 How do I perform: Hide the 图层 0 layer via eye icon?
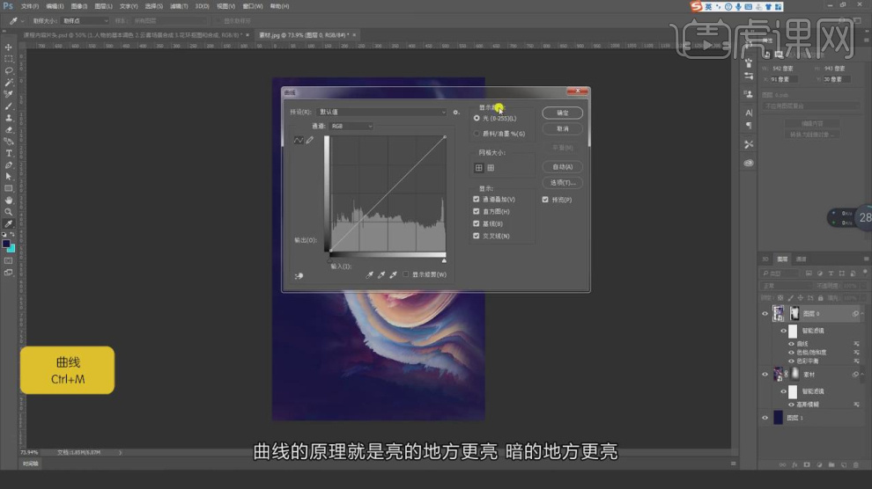765,314
